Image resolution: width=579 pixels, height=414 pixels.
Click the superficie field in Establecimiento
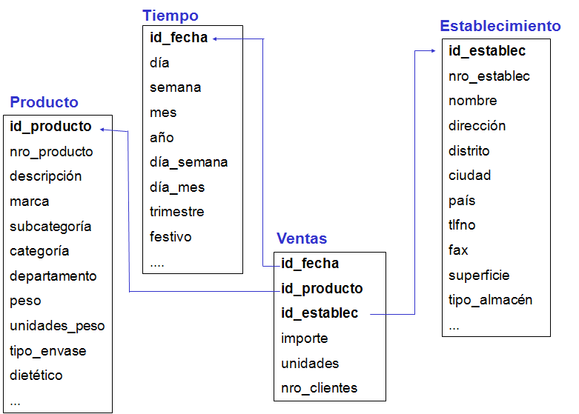(x=479, y=276)
